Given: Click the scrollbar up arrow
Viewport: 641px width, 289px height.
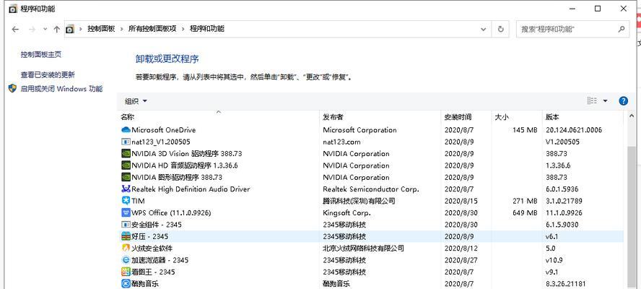Looking at the screenshot, I should point(632,116).
